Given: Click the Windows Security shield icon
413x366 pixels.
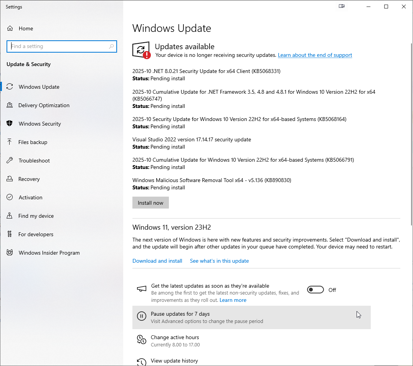Looking at the screenshot, I should point(10,124).
